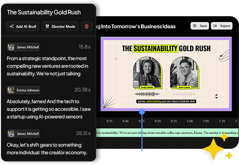Select Emily Smith's portrait in the preview
Image resolution: width=239 pixels, height=165 pixels.
tap(147, 73)
